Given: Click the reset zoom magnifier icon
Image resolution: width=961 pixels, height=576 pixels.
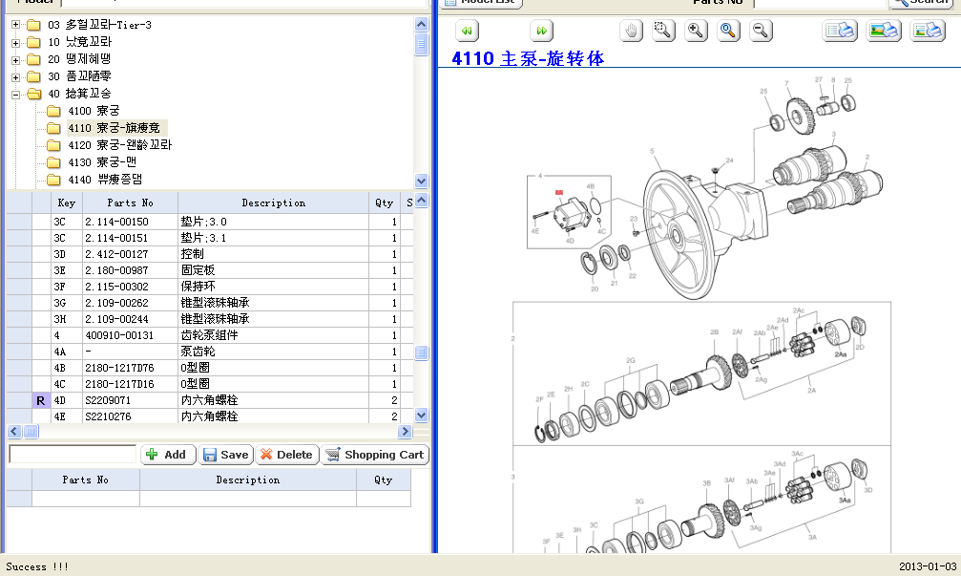Looking at the screenshot, I should (x=728, y=31).
